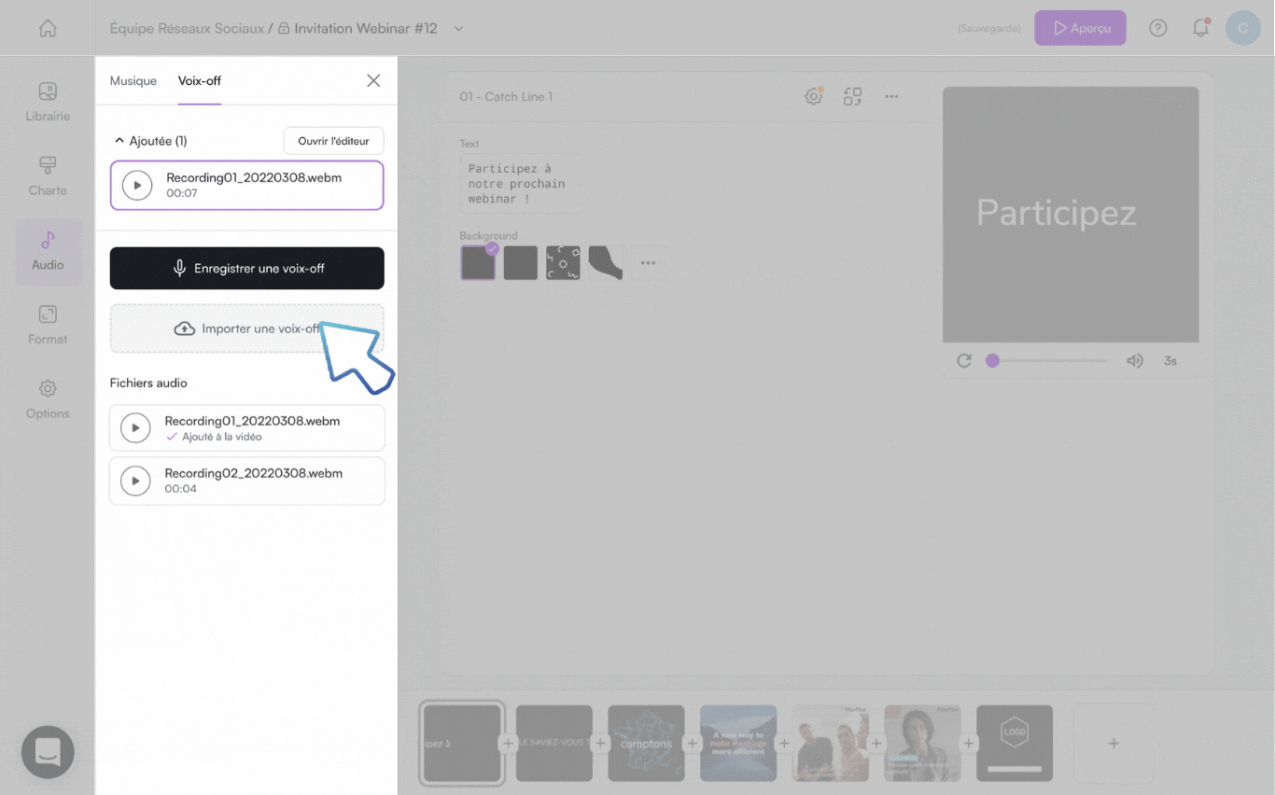
Task: Click the Participez preview canvas
Action: 1071,215
